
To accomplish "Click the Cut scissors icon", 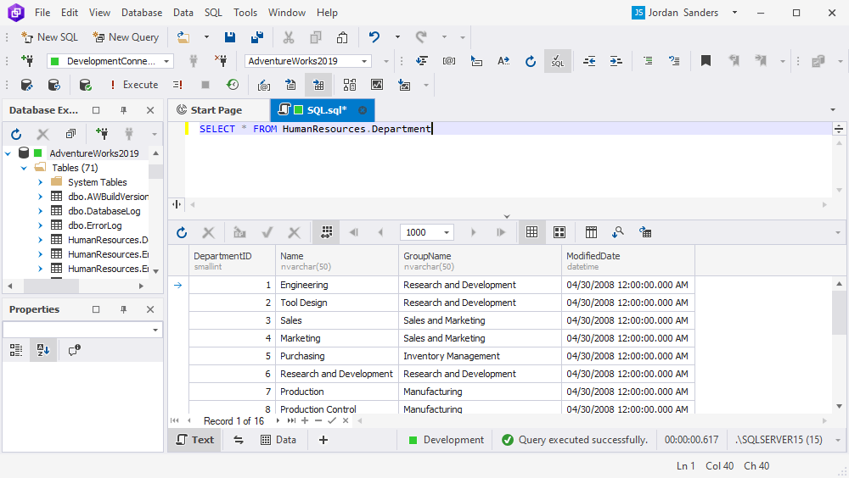I will [289, 37].
